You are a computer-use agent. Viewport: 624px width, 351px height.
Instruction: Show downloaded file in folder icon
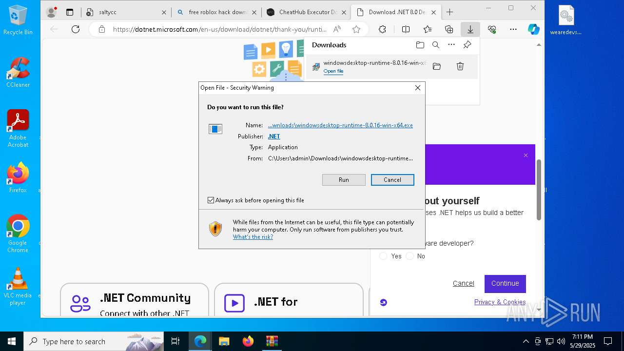coord(437,66)
